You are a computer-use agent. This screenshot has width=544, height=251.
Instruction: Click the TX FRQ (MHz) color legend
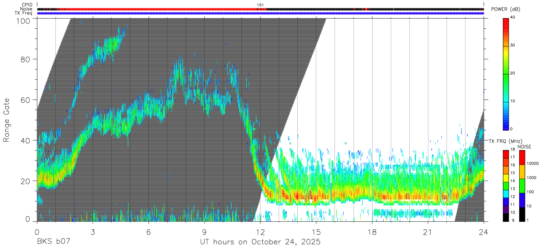coord(505,185)
